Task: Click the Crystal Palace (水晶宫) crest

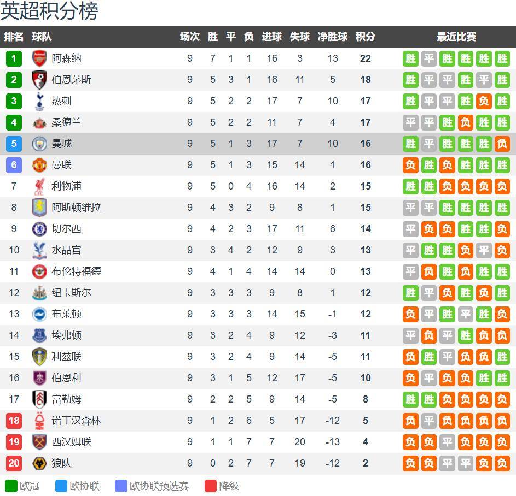Action: tap(39, 250)
